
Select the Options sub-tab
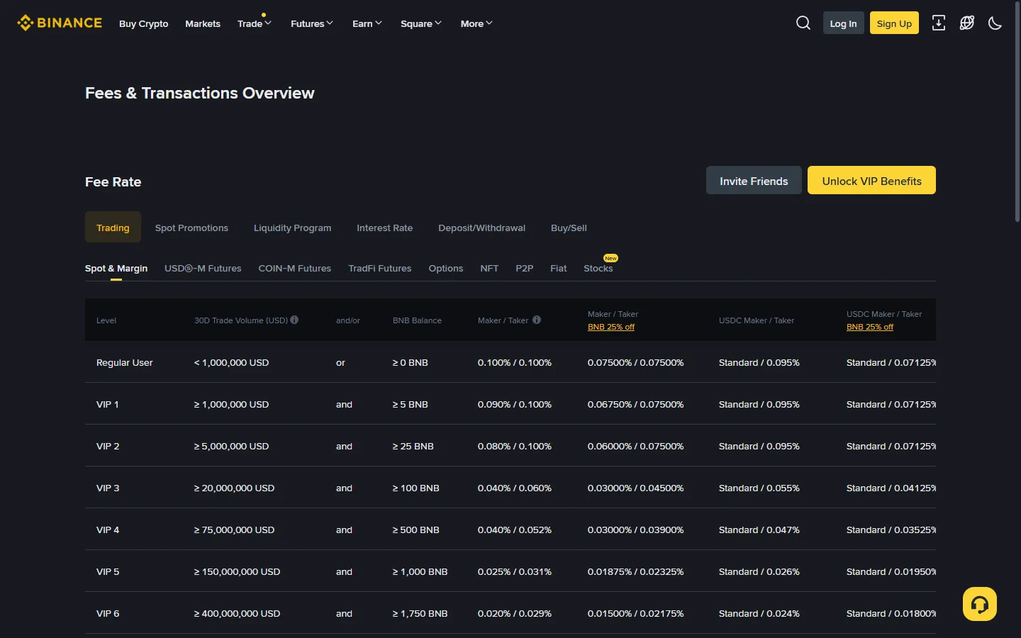pyautogui.click(x=446, y=268)
